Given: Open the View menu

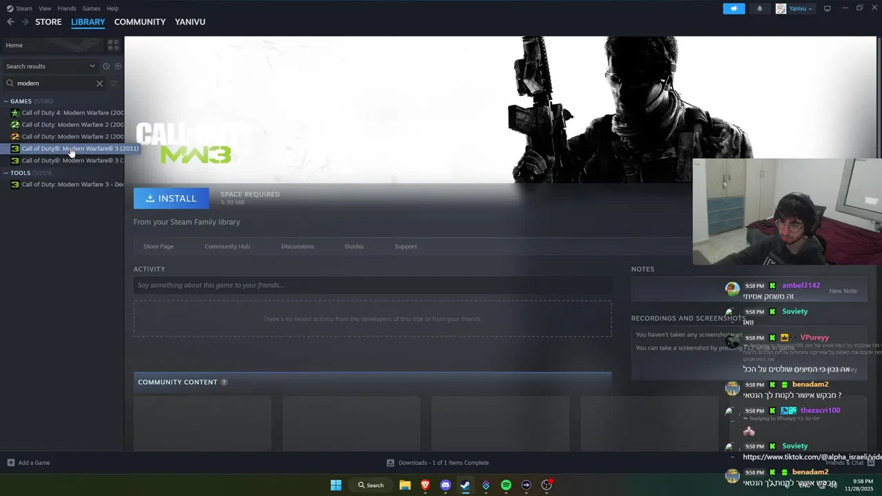Looking at the screenshot, I should (x=45, y=8).
